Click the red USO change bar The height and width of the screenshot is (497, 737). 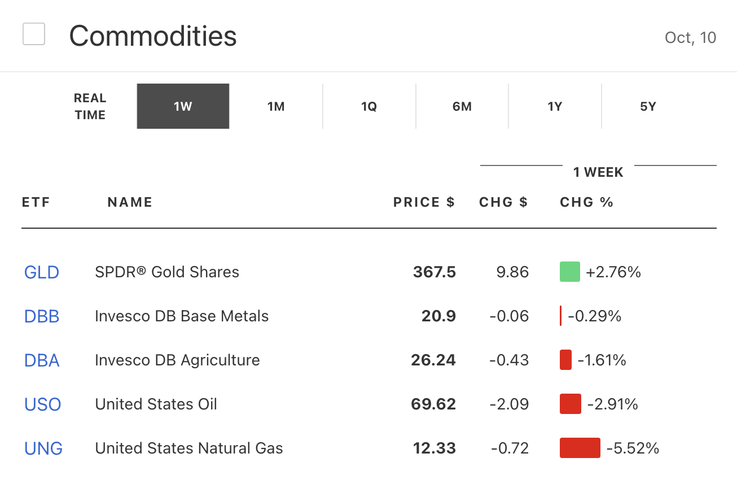[570, 404]
